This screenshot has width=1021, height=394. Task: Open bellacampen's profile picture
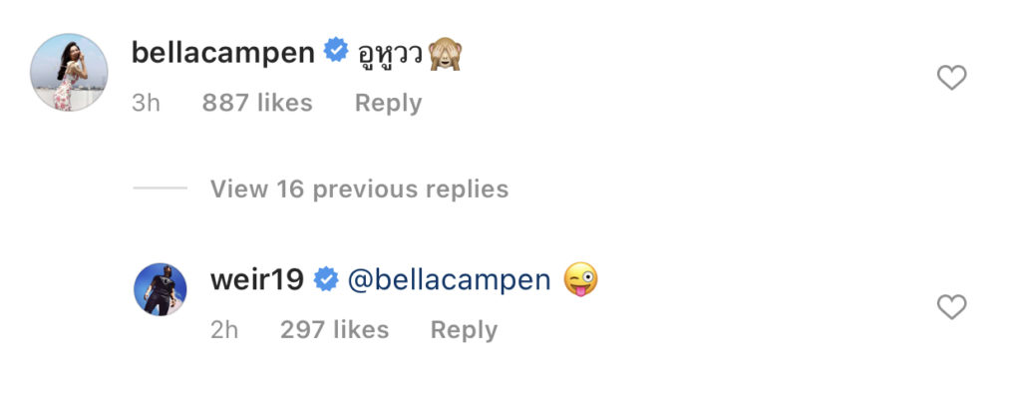69,72
